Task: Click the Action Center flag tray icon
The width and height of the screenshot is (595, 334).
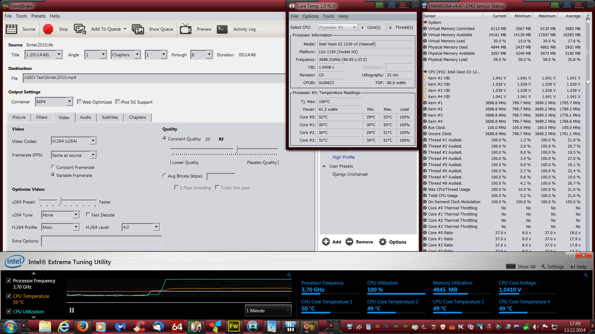Action: click(545, 327)
